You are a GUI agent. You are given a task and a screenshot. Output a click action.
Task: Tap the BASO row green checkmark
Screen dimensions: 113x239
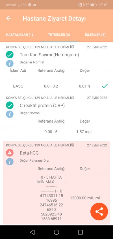click(x=105, y=86)
